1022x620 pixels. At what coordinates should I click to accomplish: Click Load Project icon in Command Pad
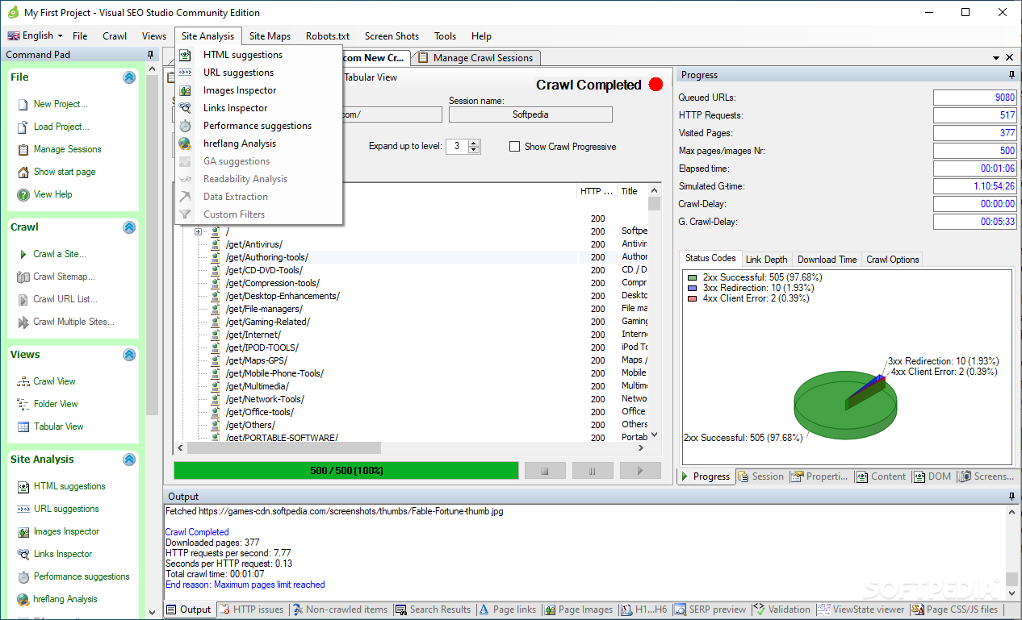coord(23,127)
